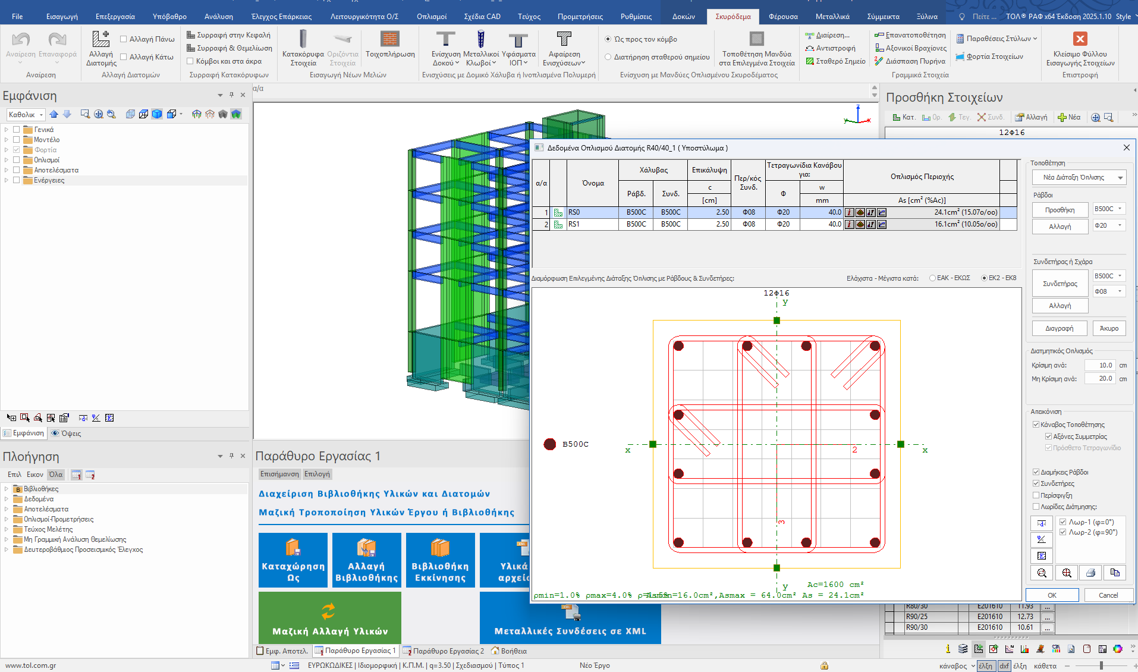Click the Αλλαγή Διατομής icon
1138x672 pixels.
(x=101, y=40)
